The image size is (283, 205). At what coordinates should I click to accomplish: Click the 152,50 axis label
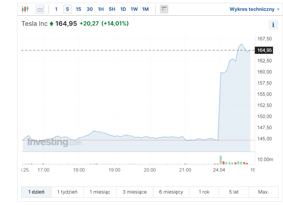coord(265,105)
